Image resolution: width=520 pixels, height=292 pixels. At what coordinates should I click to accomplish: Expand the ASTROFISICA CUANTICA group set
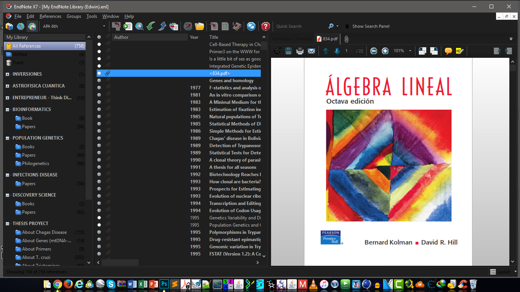(x=7, y=86)
